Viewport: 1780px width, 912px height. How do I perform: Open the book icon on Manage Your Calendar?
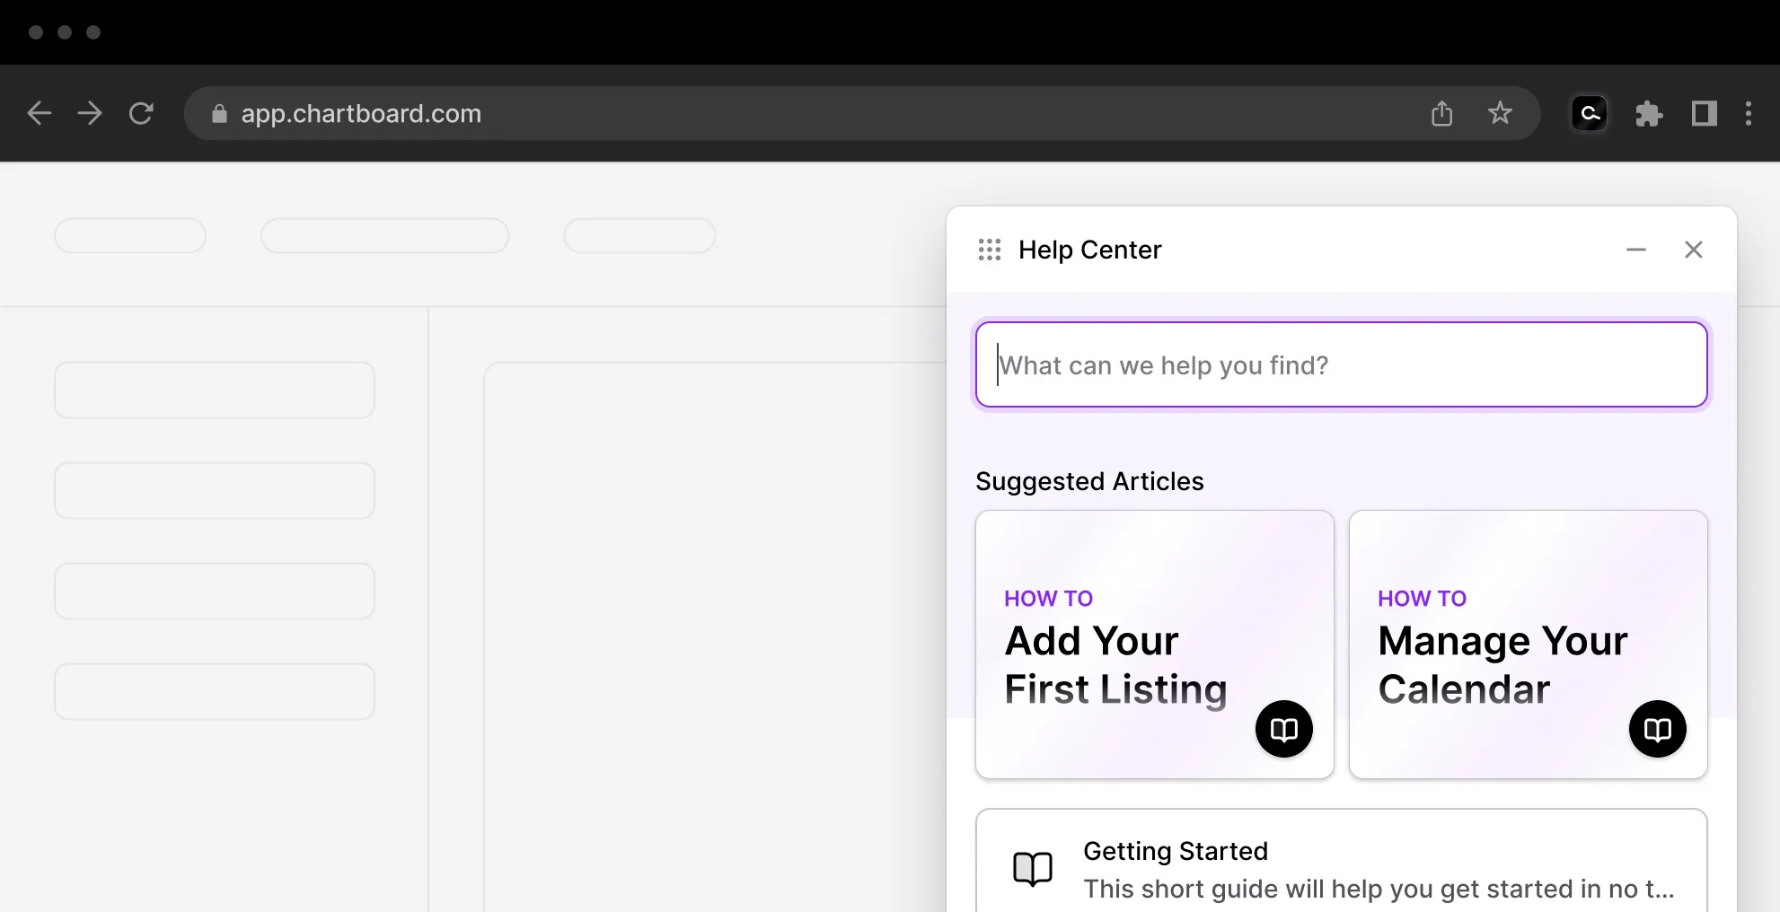[x=1657, y=729]
